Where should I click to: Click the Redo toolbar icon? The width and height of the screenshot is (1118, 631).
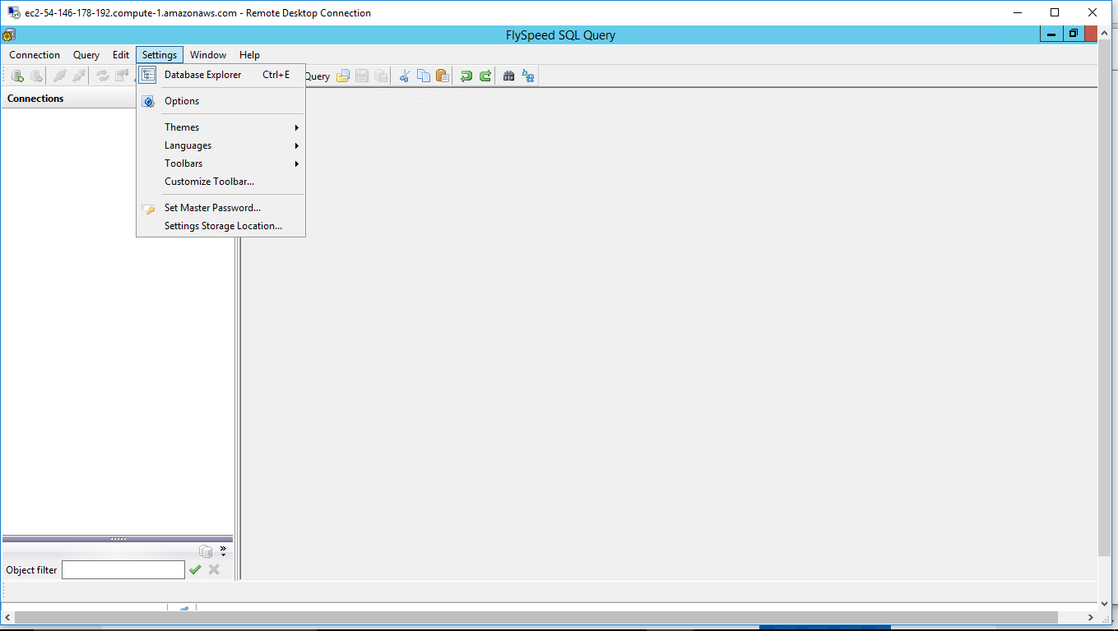485,76
